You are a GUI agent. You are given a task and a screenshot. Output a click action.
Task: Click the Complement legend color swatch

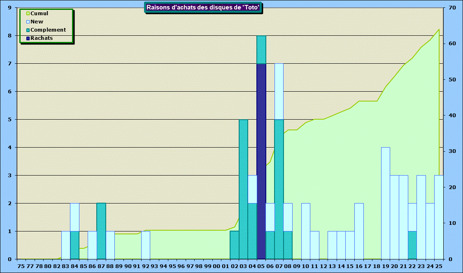click(28, 30)
